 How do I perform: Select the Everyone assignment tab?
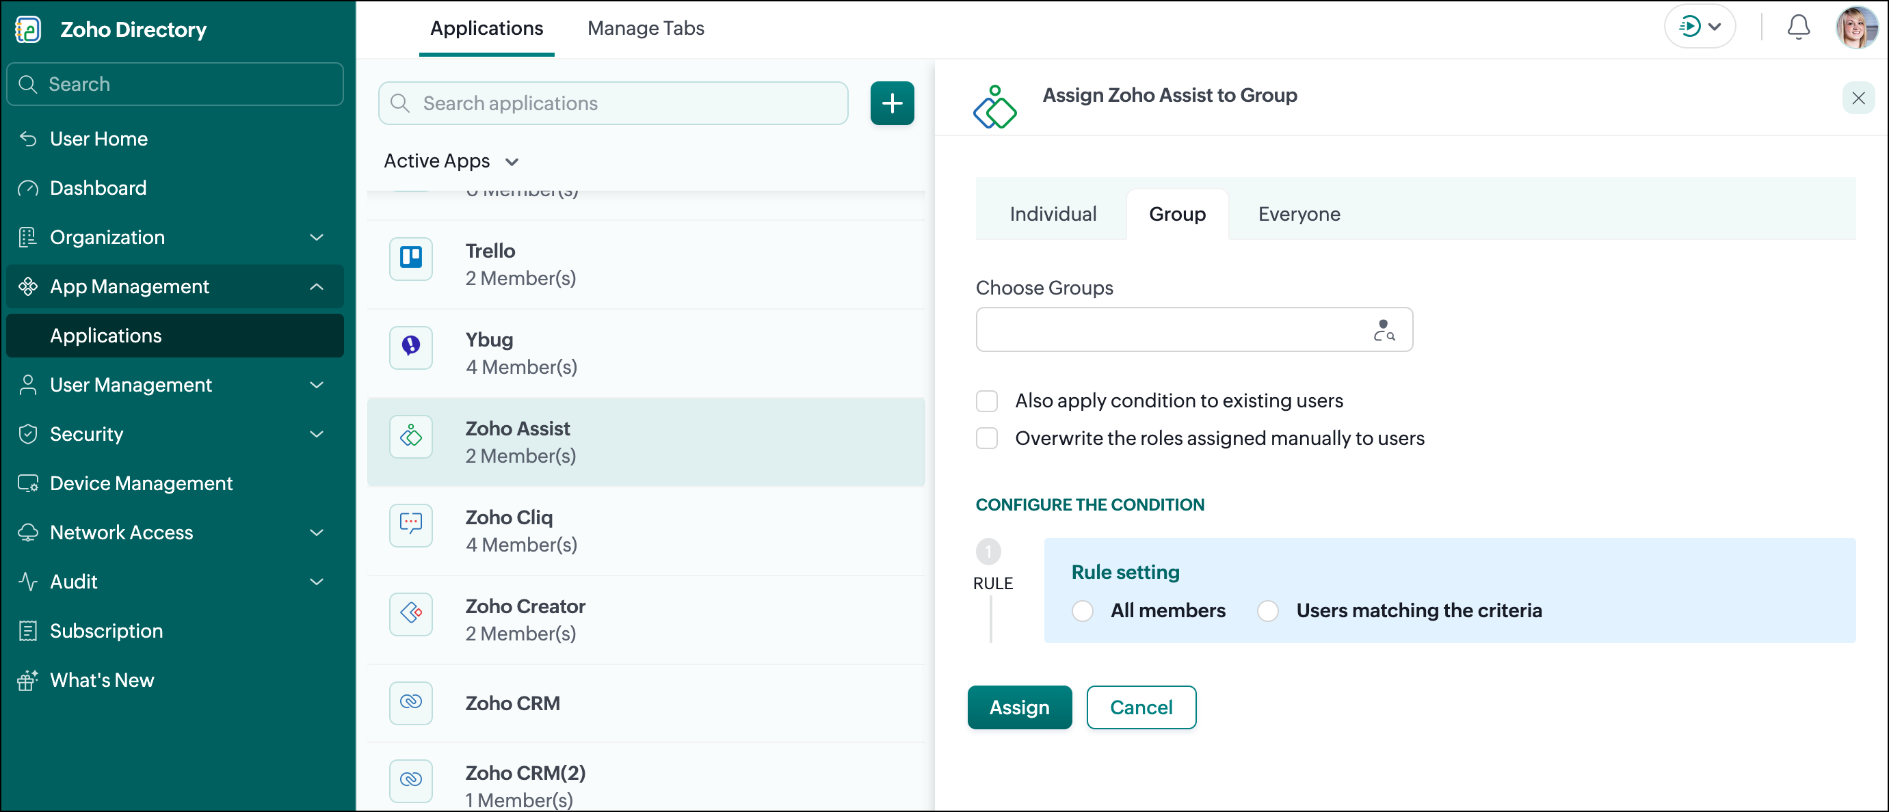[1299, 214]
